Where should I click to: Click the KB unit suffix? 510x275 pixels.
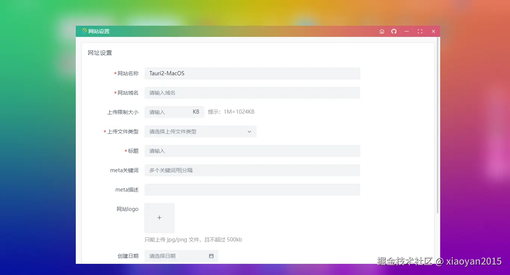pos(196,112)
